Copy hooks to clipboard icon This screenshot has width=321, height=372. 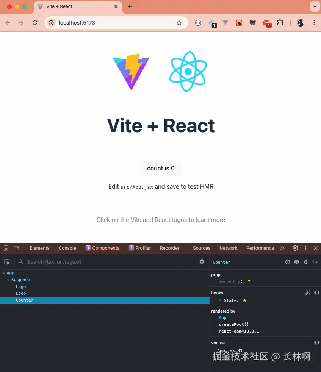coord(316,293)
